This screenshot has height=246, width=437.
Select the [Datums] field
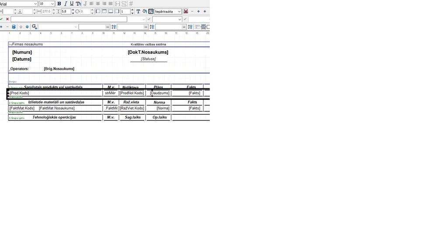(22, 59)
